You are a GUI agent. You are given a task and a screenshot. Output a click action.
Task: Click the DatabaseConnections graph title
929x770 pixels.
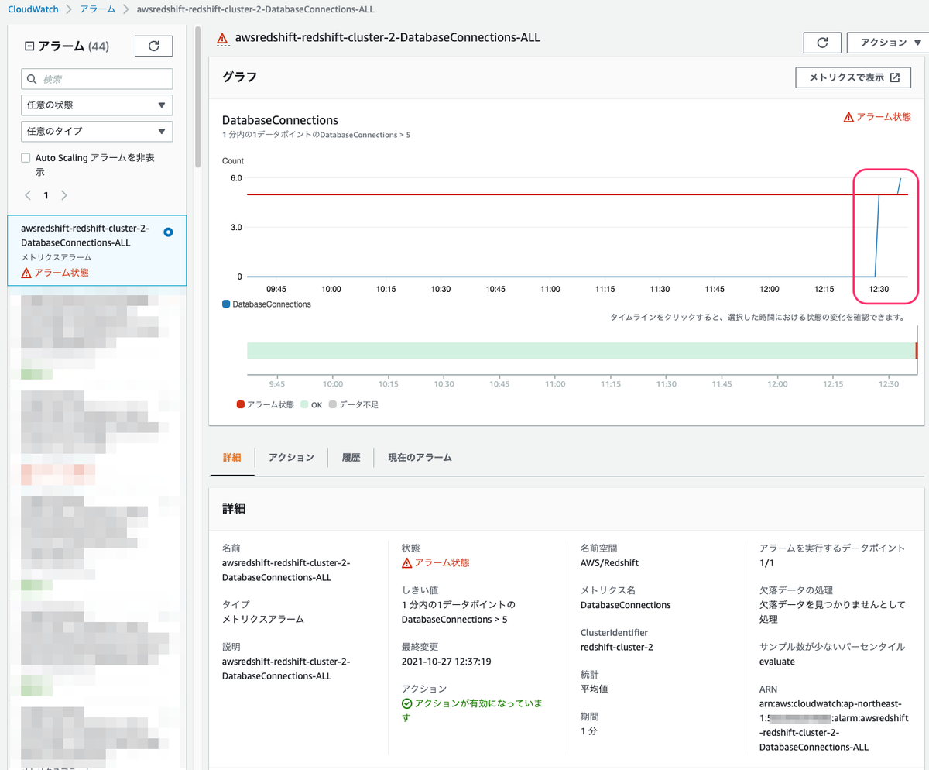click(x=280, y=120)
